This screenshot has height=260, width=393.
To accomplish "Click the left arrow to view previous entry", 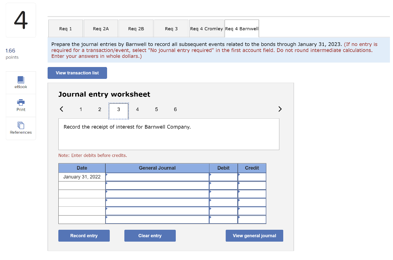I will [61, 109].
